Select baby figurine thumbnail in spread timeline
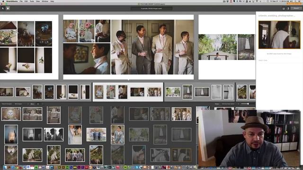The image size is (303, 170). pyautogui.click(x=99, y=92)
